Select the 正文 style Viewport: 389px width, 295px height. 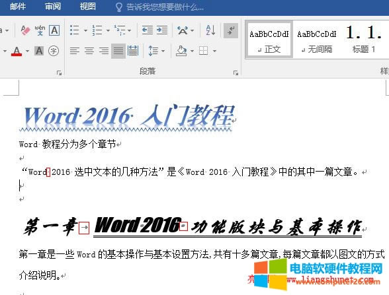pyautogui.click(x=269, y=40)
